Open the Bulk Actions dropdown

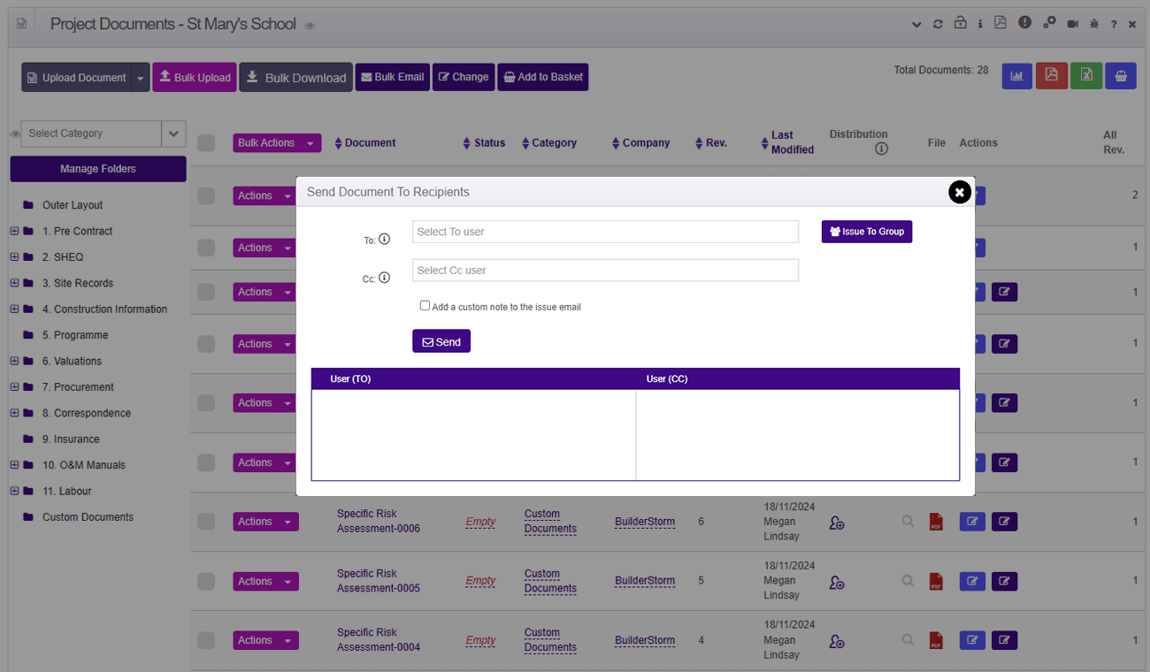276,143
